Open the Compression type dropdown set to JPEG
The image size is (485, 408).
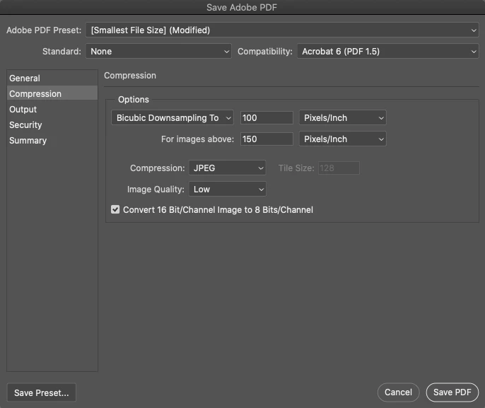tap(227, 168)
